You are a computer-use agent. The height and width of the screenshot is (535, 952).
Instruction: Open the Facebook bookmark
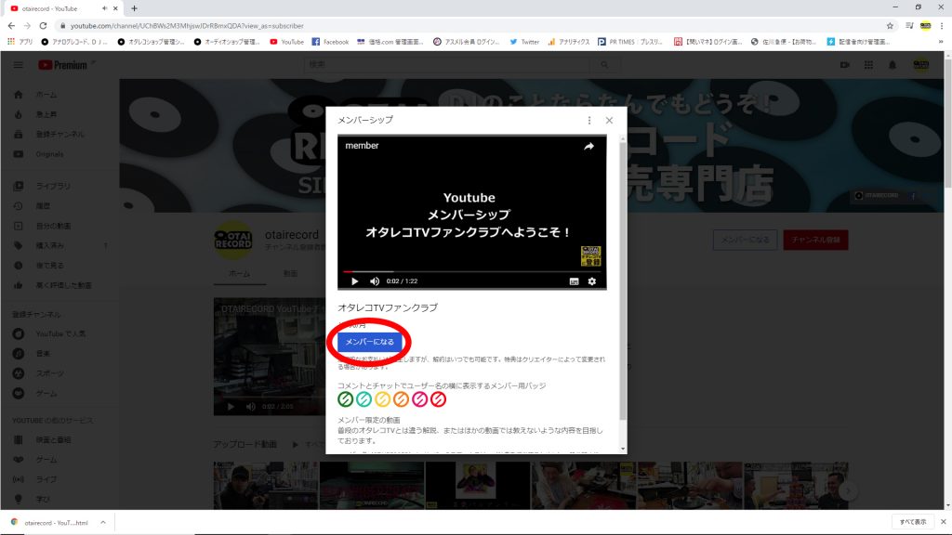pos(330,42)
